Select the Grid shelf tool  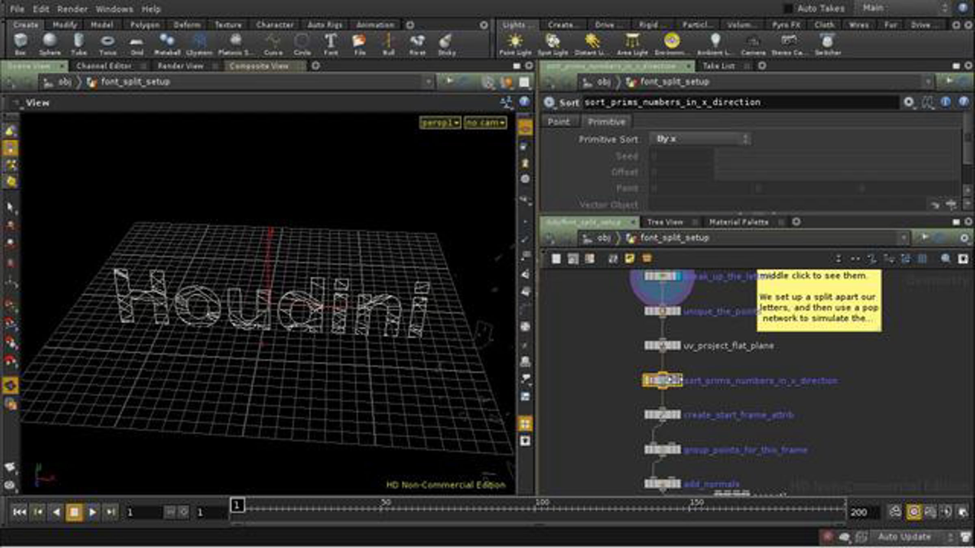137,44
